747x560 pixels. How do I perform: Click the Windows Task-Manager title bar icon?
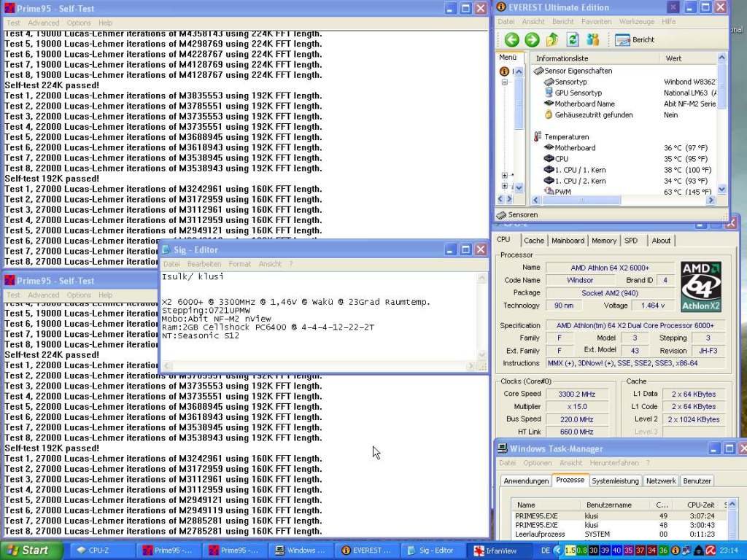(503, 448)
